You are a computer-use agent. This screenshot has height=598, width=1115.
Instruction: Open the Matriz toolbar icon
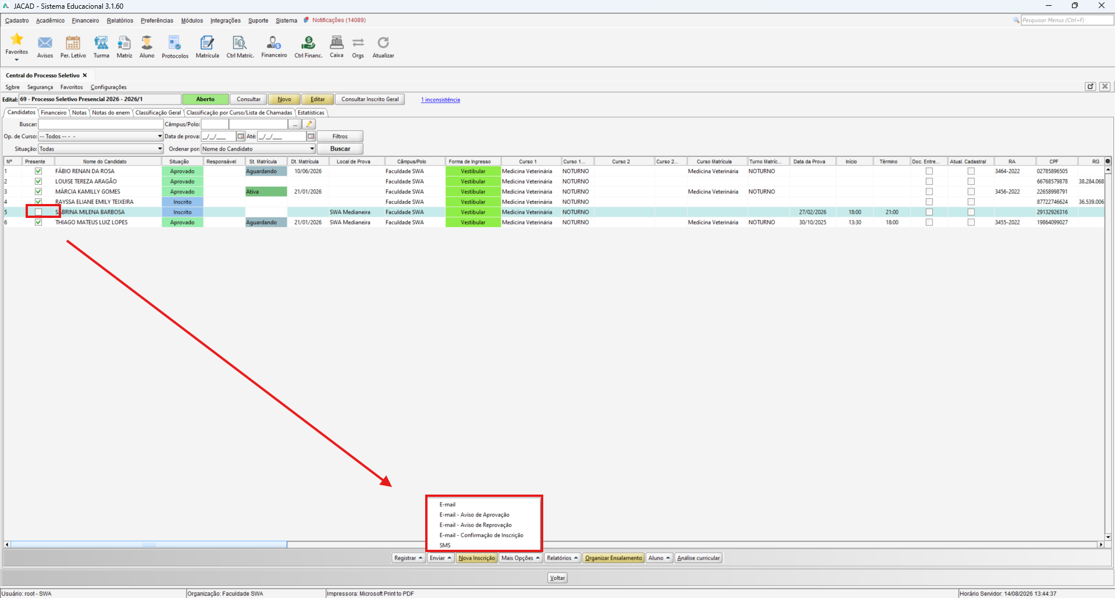[x=124, y=42]
